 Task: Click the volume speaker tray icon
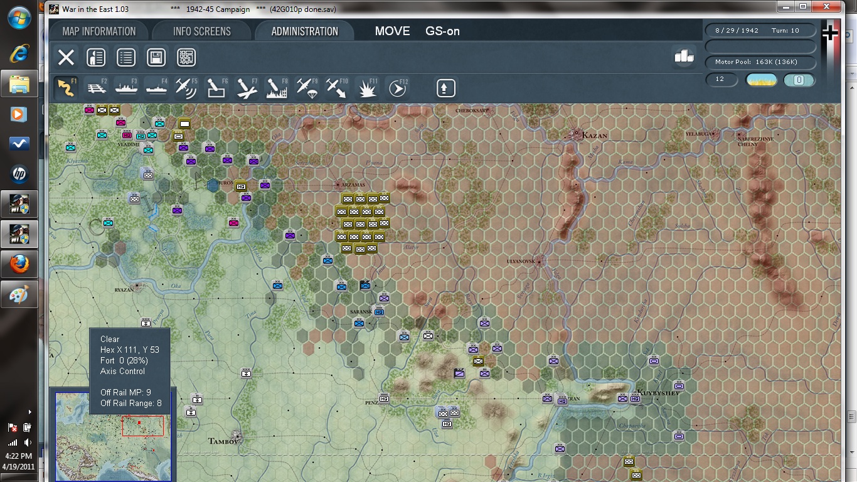[28, 442]
